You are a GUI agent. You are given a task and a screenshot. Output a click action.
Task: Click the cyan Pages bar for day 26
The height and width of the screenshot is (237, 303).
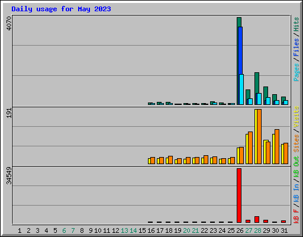(x=241, y=89)
